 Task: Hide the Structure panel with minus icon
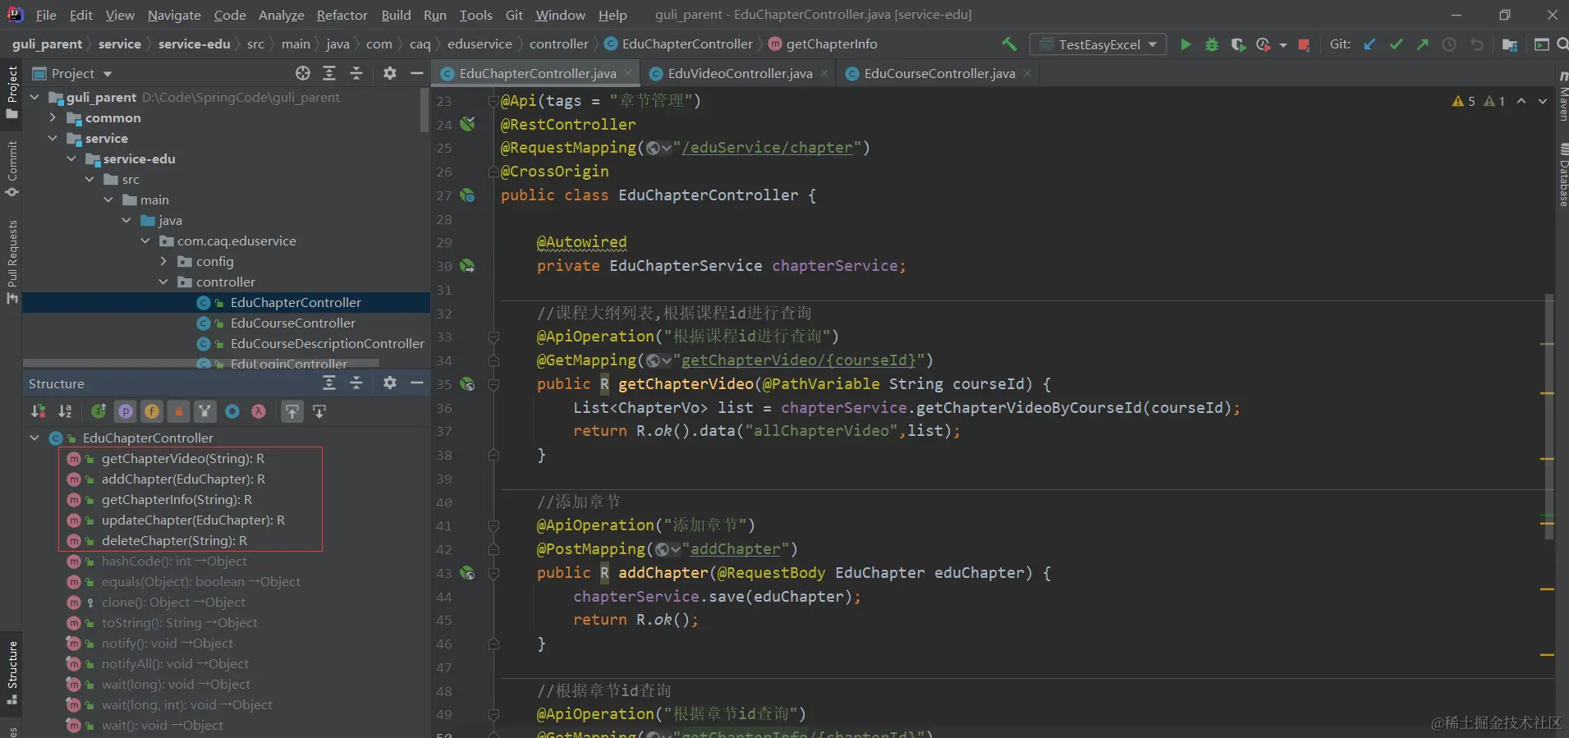point(417,383)
